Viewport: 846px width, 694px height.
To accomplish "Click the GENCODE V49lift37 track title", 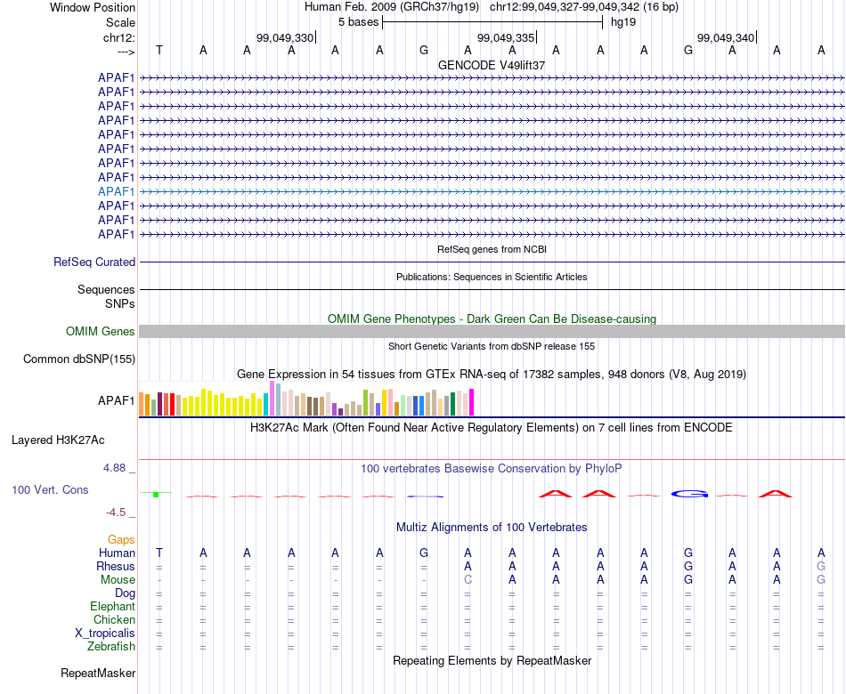I will (492, 65).
